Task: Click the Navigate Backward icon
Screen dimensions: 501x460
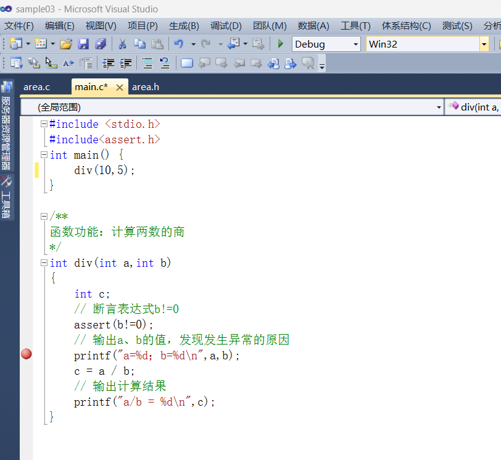Action: tap(233, 44)
